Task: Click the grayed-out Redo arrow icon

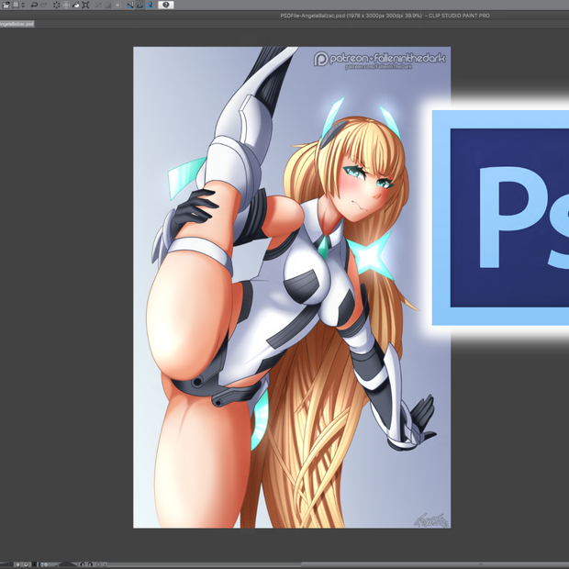Action: (x=44, y=5)
